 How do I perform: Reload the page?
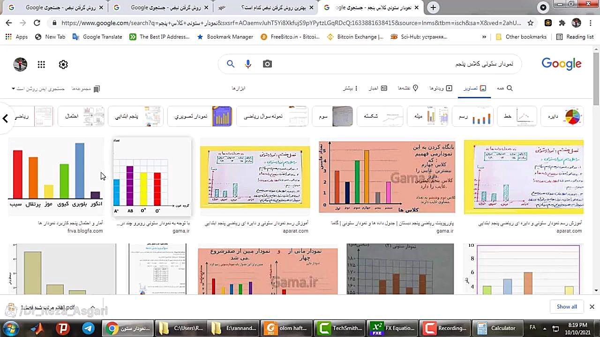point(37,22)
